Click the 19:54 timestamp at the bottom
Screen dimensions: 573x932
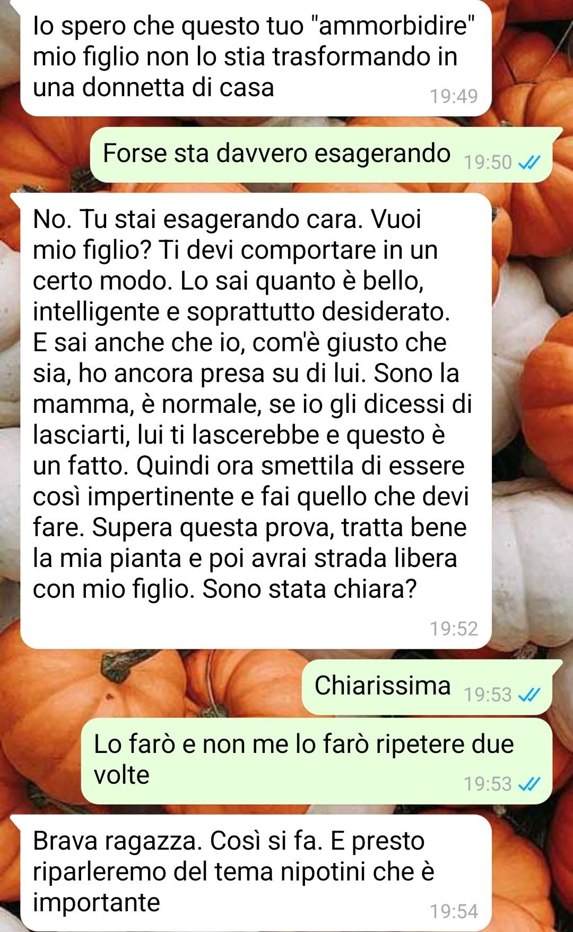click(454, 911)
